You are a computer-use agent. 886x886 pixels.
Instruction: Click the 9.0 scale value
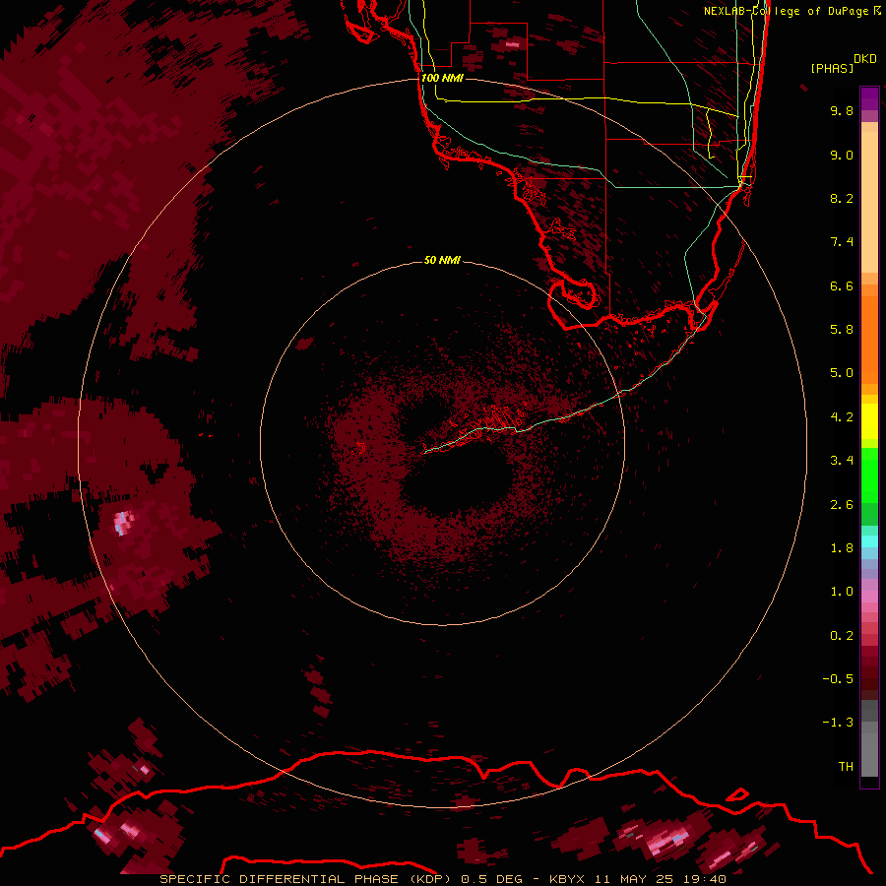tap(842, 155)
